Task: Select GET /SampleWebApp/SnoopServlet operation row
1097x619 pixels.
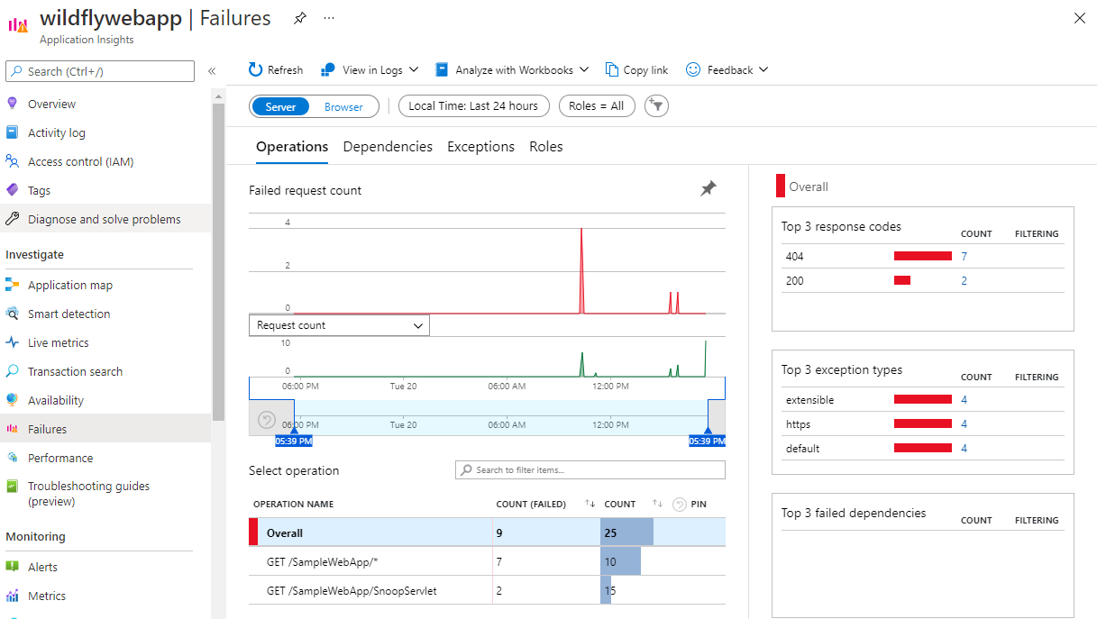Action: [487, 590]
